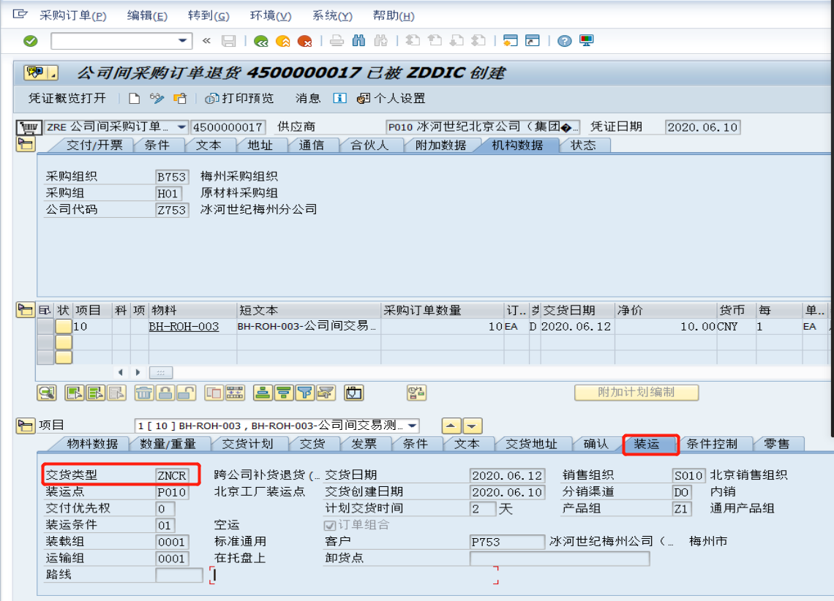834x601 pixels.
Task: Click the 卸货点 input field
Action: pyautogui.click(x=560, y=559)
